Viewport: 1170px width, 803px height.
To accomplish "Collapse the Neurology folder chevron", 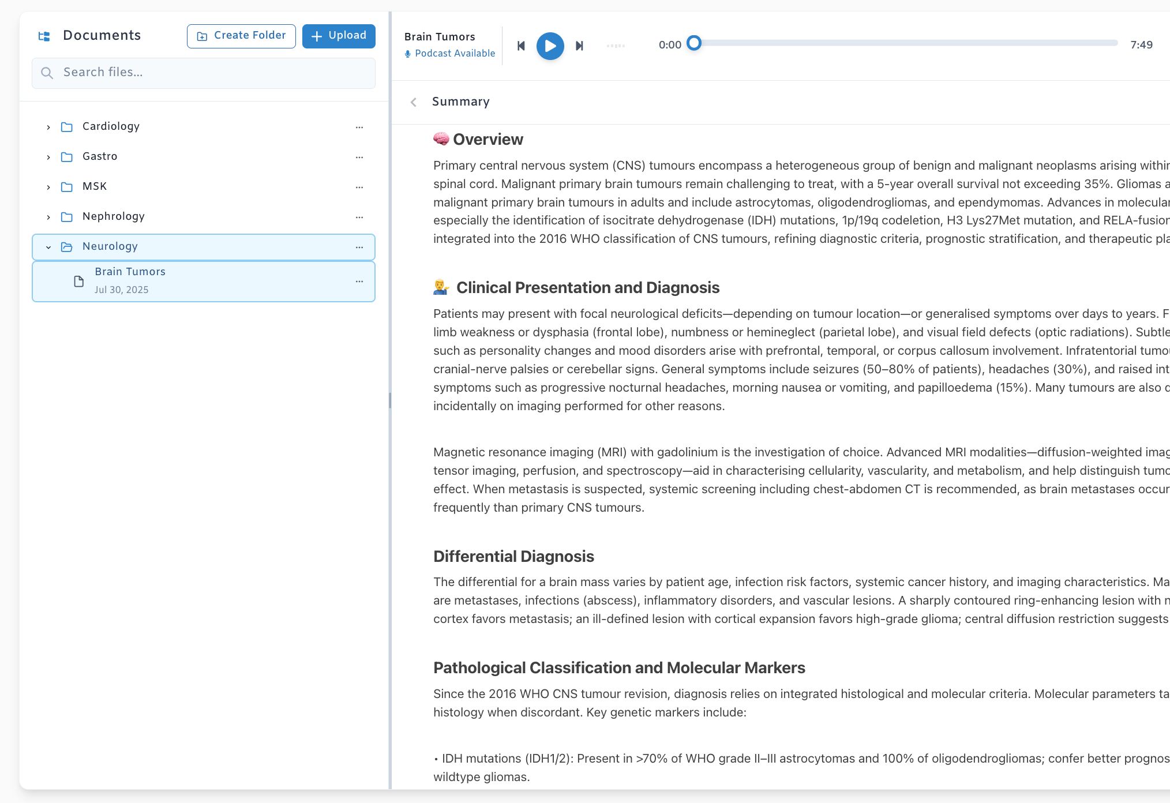I will (48, 247).
